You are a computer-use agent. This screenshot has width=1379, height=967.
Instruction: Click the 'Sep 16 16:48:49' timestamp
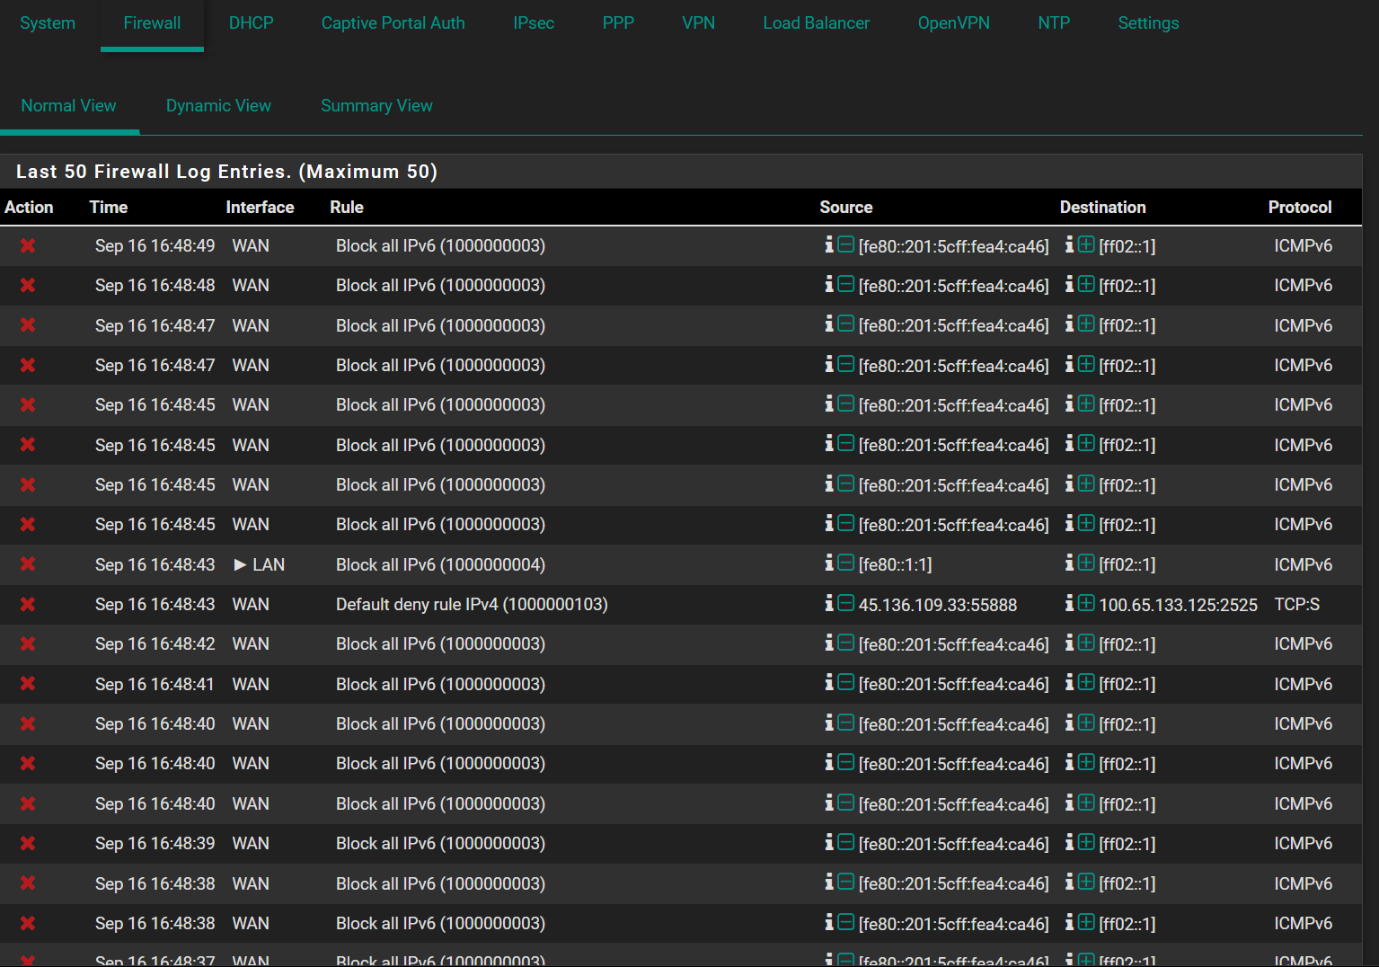155,246
